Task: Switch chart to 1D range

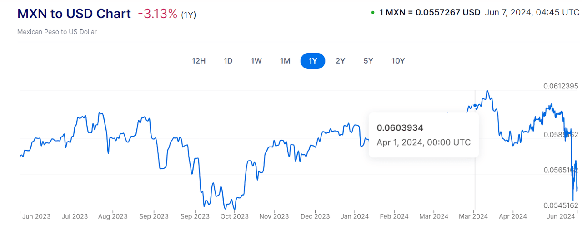Action: coord(228,61)
